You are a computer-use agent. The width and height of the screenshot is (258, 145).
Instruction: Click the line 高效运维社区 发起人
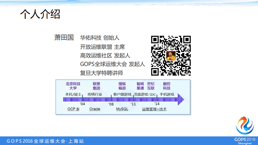105,56
